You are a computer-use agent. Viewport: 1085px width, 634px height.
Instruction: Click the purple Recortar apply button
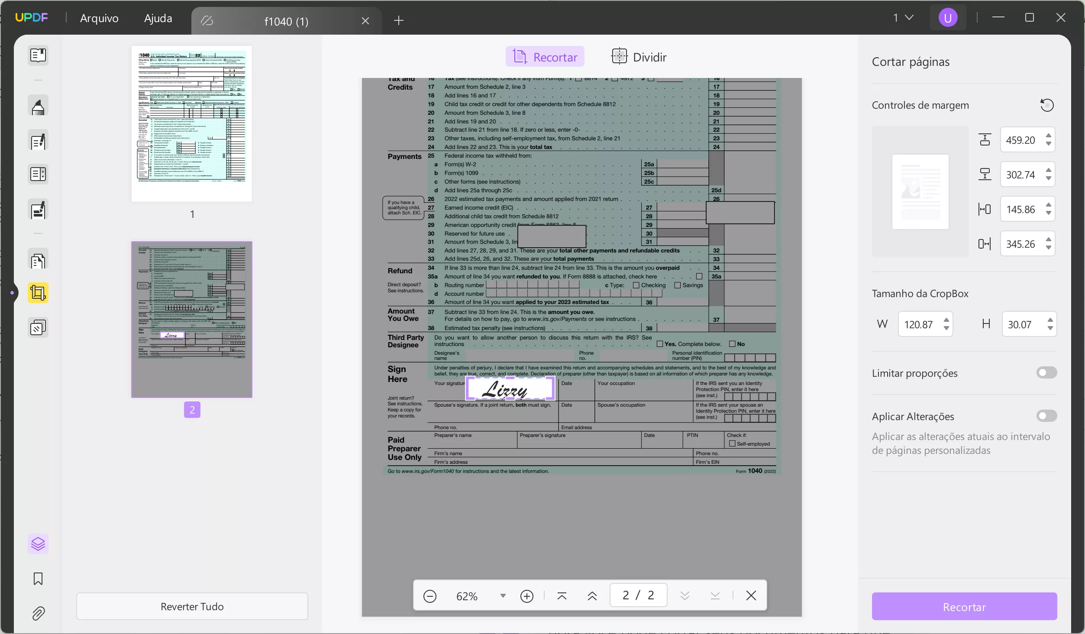click(x=964, y=607)
